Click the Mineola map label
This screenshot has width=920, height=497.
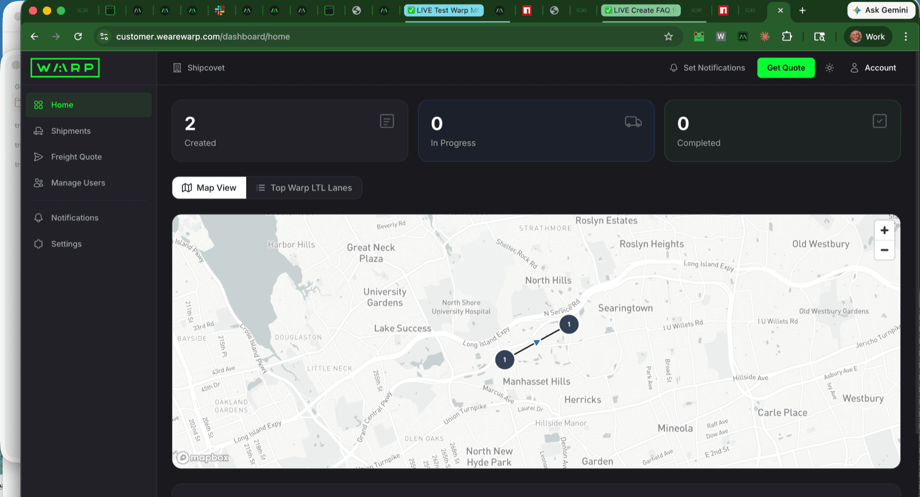(x=675, y=428)
